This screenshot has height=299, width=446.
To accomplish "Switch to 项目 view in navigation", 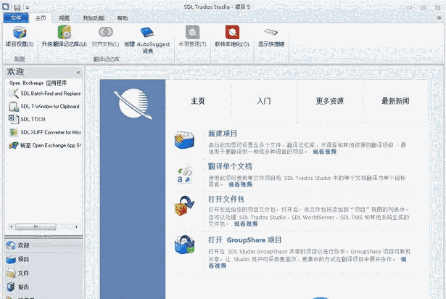I will coord(44,259).
